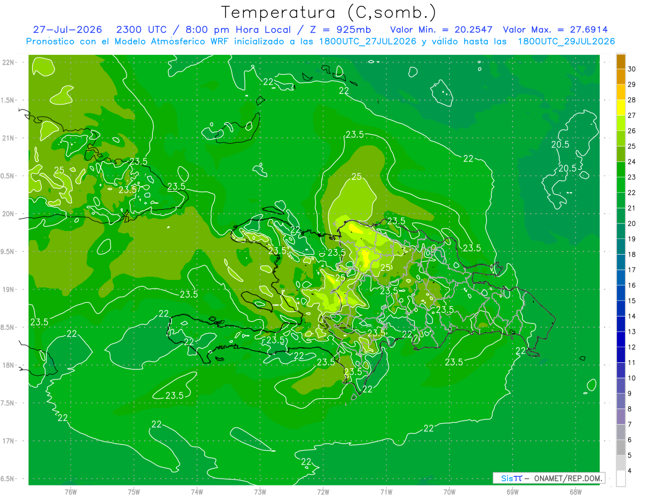
Task: Pick the yellow legend swatch between 27 and 28
Action: (621, 108)
